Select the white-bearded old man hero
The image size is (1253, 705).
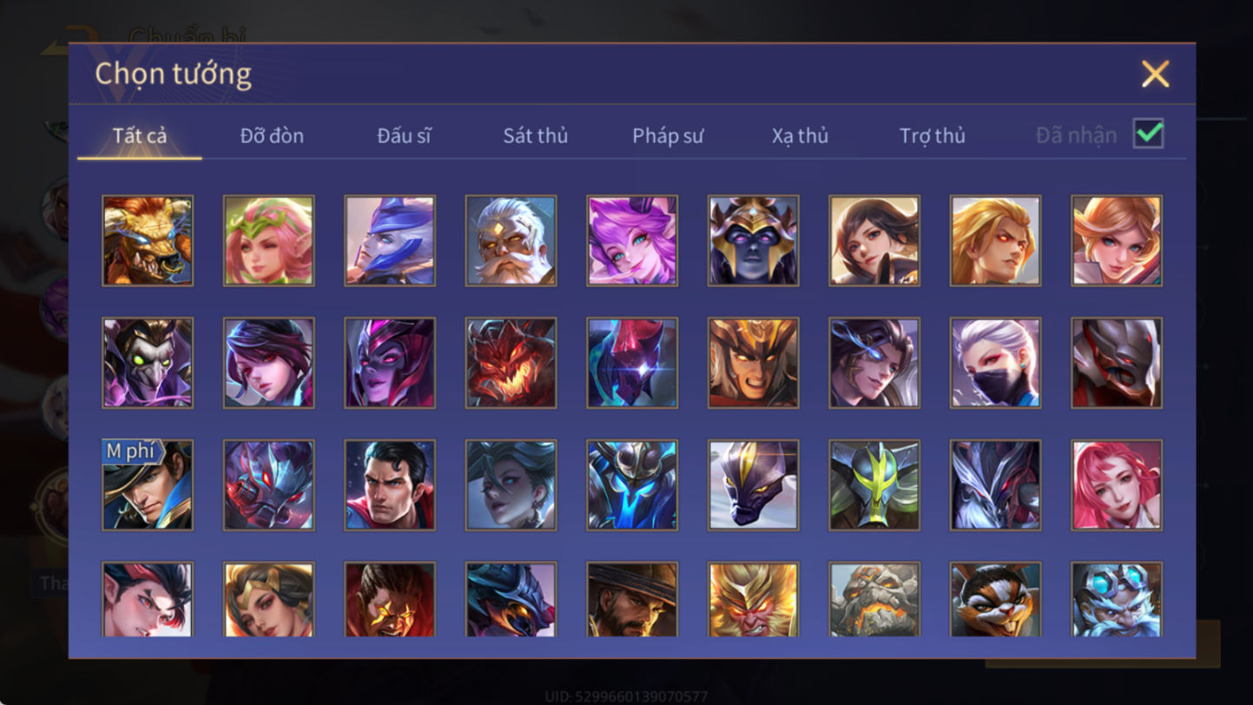(511, 240)
